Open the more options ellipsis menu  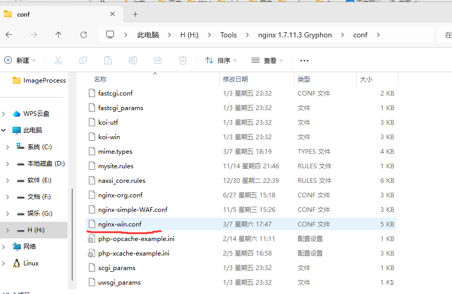point(304,61)
